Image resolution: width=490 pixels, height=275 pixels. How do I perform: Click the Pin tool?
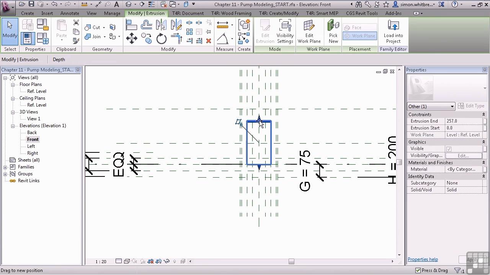[209, 32]
